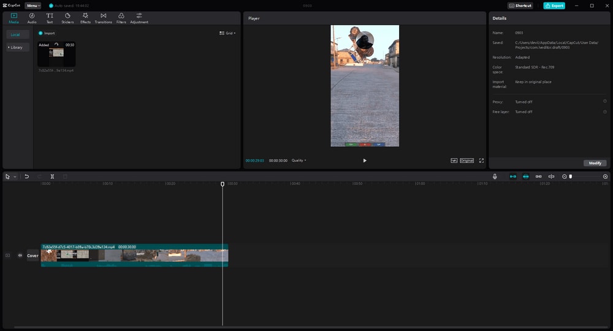Click the timeline zoom slider handle

click(x=571, y=176)
